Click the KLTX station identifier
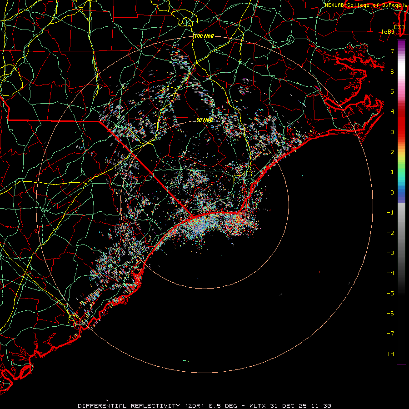This screenshot has width=409, height=409. pyautogui.click(x=258, y=406)
